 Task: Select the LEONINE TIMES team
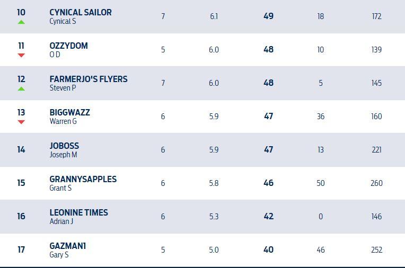pyautogui.click(x=79, y=212)
